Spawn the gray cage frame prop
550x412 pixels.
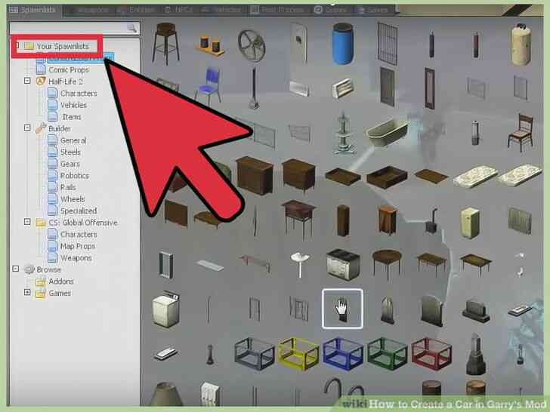pyautogui.click(x=255, y=354)
